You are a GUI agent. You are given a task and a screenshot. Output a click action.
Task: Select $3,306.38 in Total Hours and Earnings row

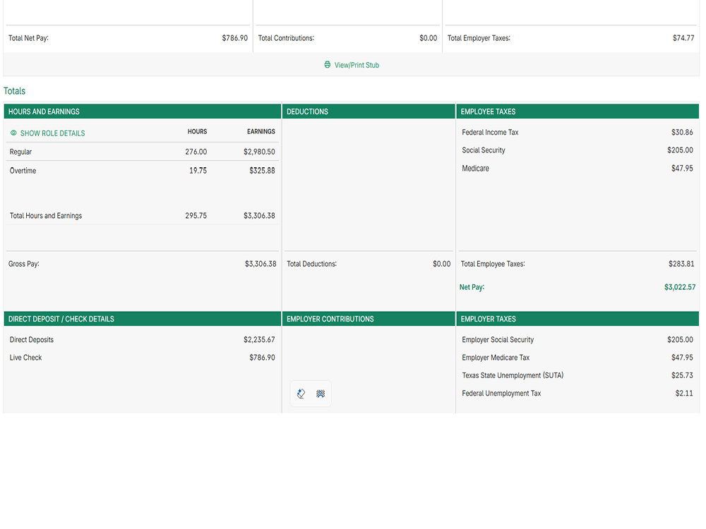tap(259, 216)
